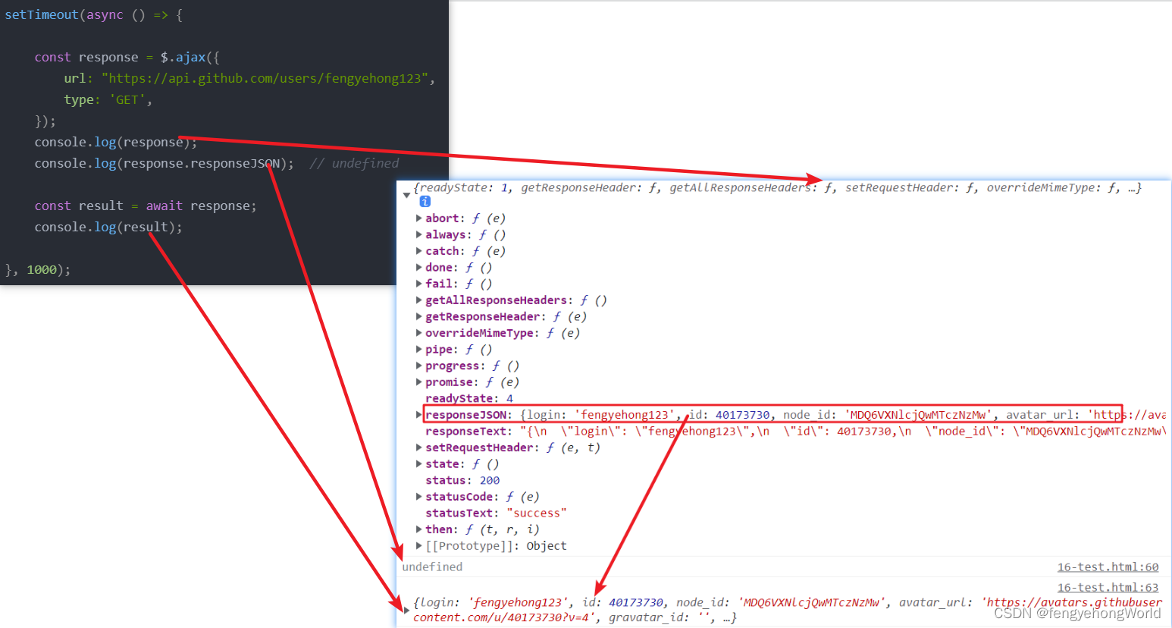Expand setRequestHeader function entry
The height and width of the screenshot is (628, 1172).
(418, 447)
